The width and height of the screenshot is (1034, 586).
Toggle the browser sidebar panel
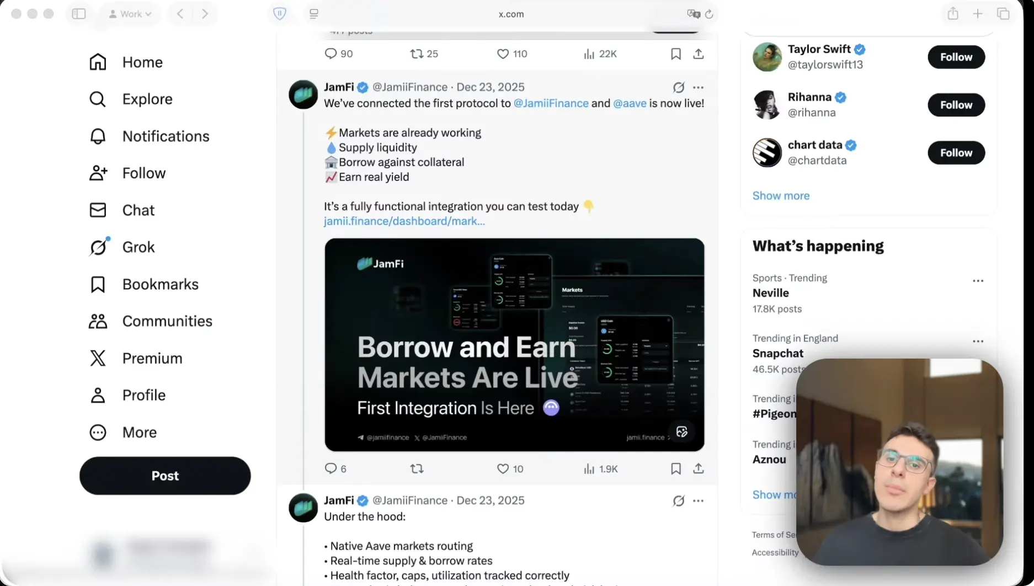click(79, 14)
